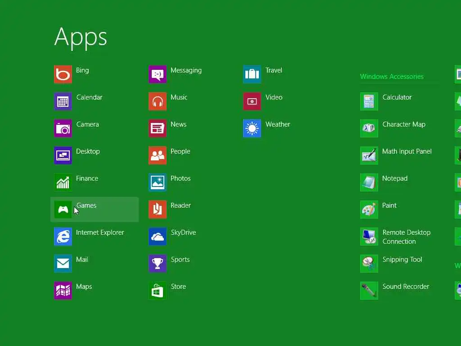Click the Video app icon
Viewport: 461px width, 346px height.
252,101
